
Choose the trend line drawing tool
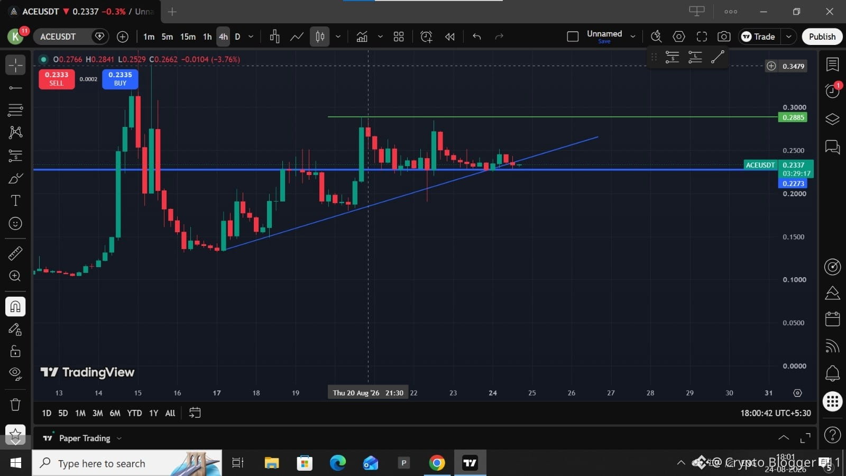click(x=15, y=88)
